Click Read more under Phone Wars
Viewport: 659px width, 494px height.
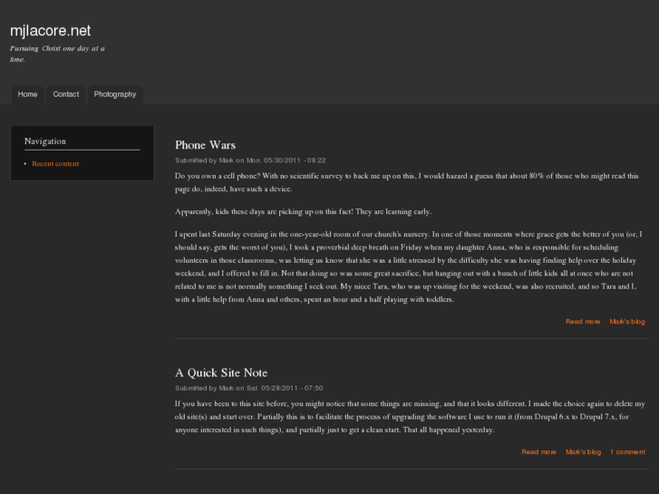click(582, 322)
